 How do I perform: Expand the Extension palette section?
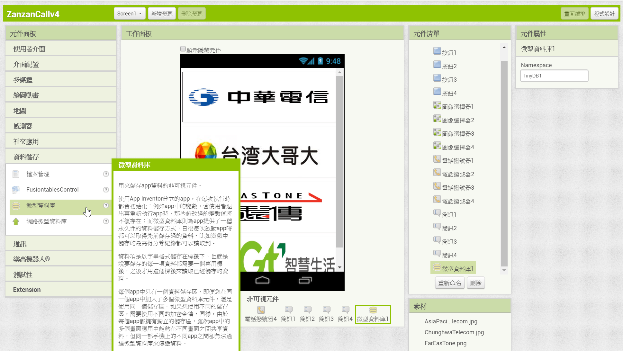coord(59,290)
